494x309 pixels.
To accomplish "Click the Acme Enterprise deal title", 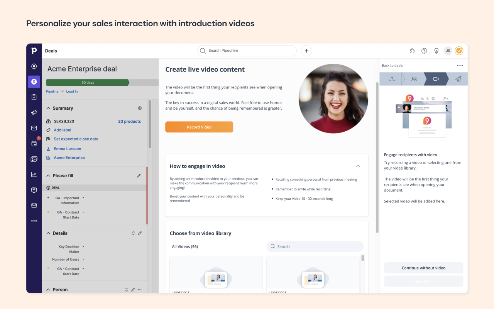I will tap(82, 69).
